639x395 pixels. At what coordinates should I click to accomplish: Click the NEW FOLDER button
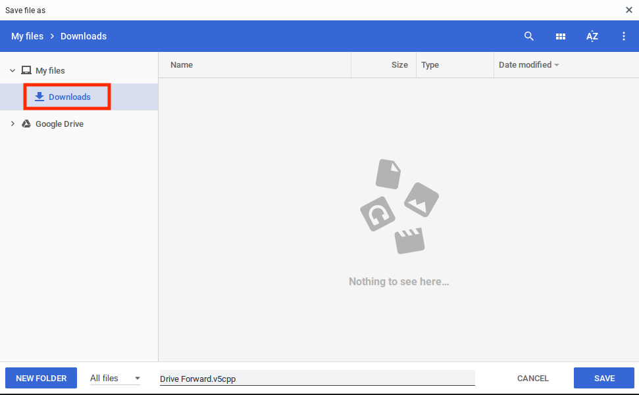coord(41,378)
